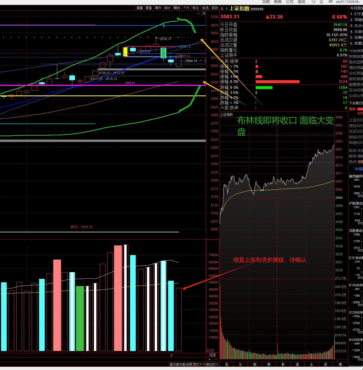Switch to the 逆 tab
The image size is (363, 370).
point(326,364)
